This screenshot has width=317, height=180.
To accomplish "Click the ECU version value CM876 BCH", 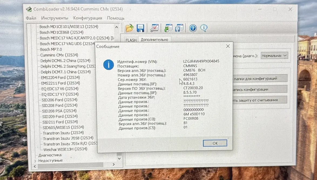I will [x=194, y=70].
